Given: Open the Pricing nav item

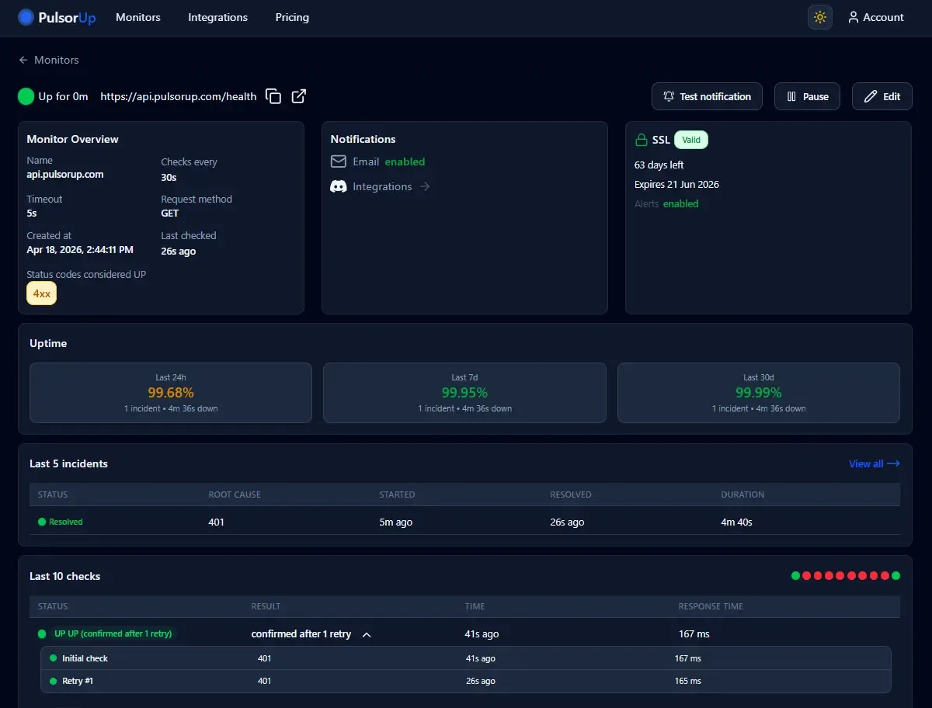Looking at the screenshot, I should [x=292, y=17].
